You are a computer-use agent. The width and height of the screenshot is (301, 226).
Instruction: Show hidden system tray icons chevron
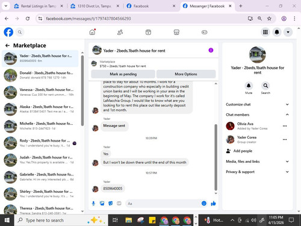click(232, 221)
